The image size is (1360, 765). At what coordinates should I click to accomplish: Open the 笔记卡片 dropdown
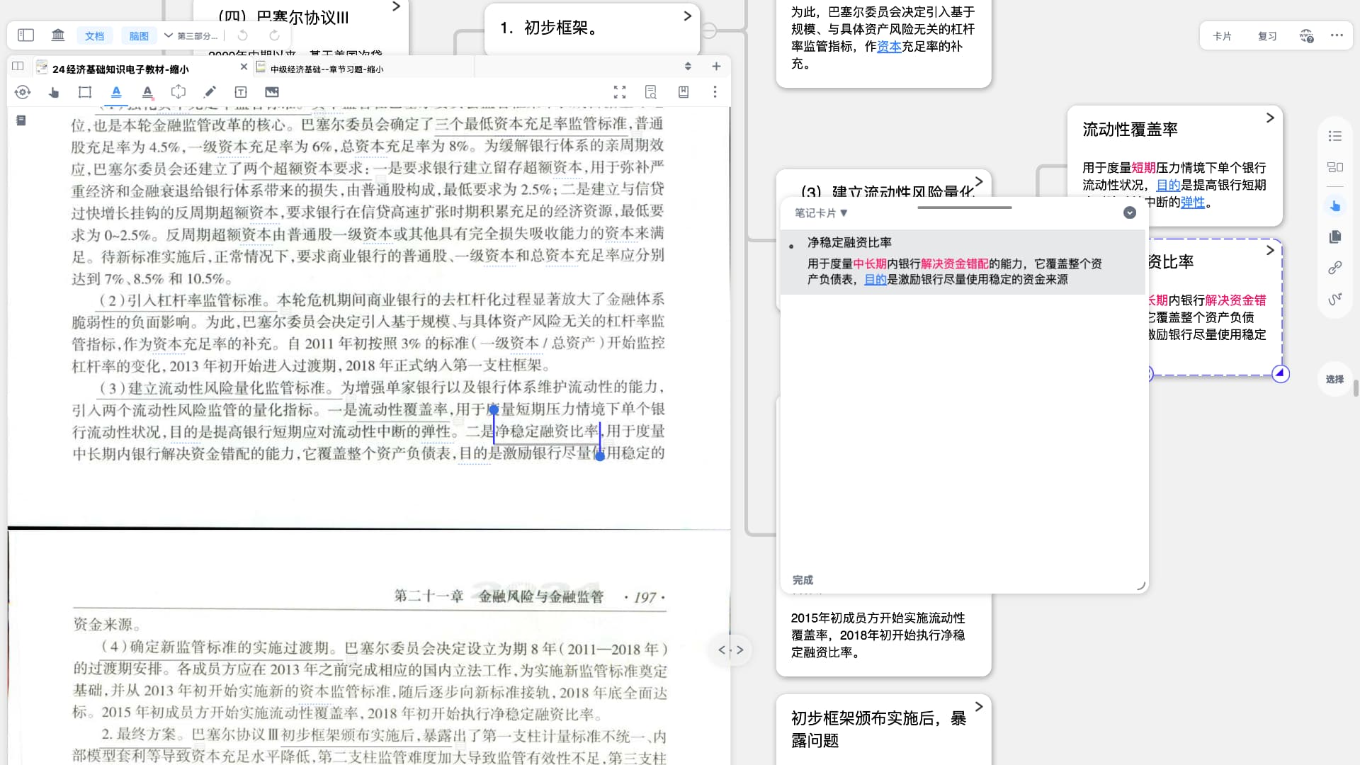pyautogui.click(x=820, y=213)
